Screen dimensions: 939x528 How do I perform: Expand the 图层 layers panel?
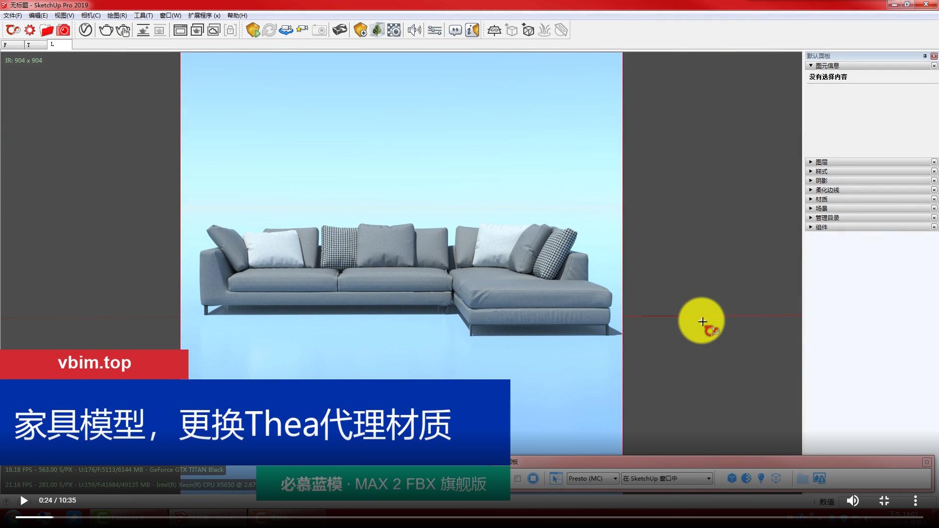tap(821, 162)
